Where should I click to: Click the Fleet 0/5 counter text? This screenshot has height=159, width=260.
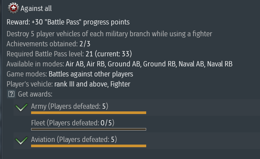click(x=106, y=123)
